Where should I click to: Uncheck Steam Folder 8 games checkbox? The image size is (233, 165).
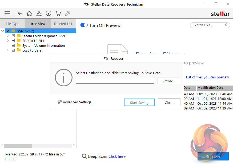tap(13, 36)
